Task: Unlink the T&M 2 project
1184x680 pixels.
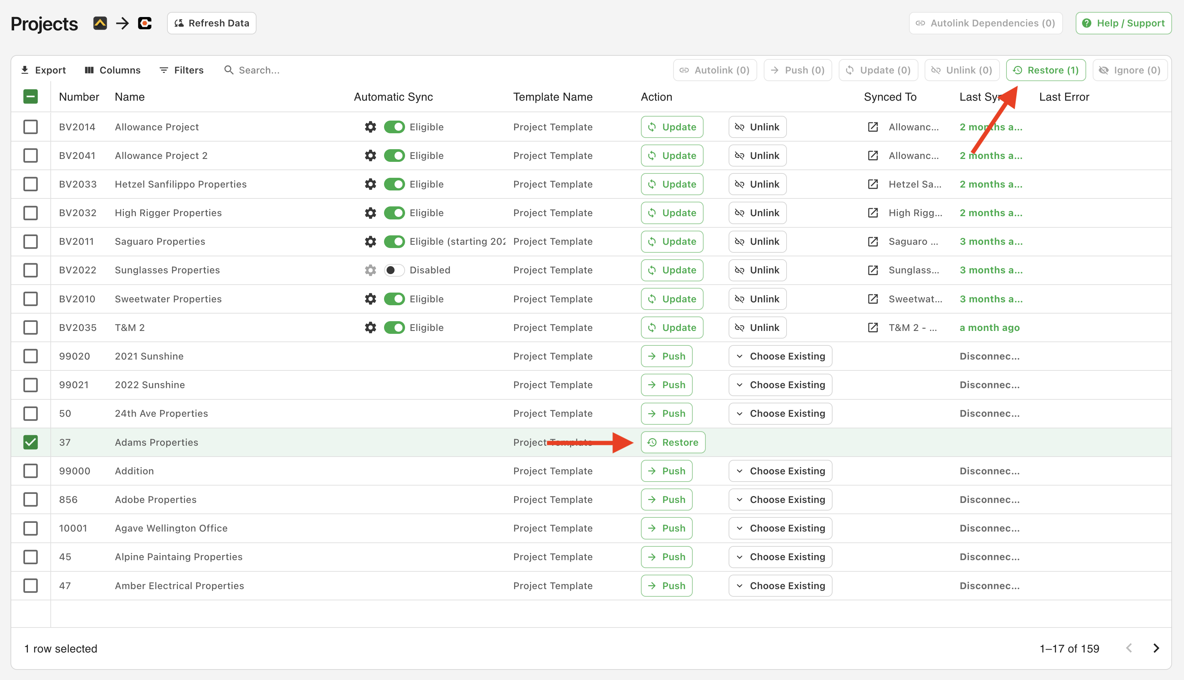Action: coord(757,327)
